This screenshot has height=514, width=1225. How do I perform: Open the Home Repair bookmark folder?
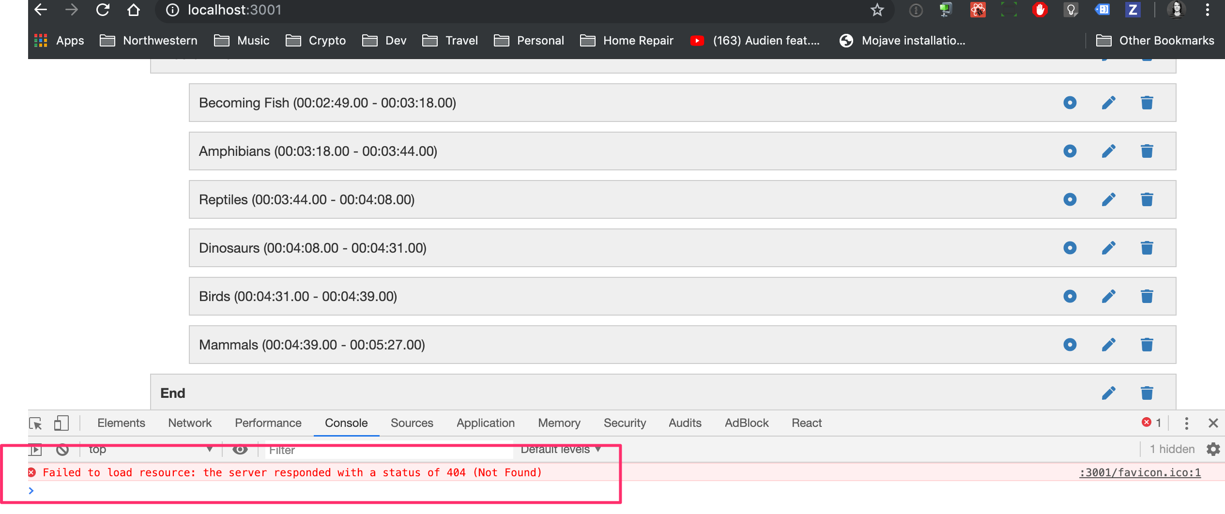coord(627,41)
